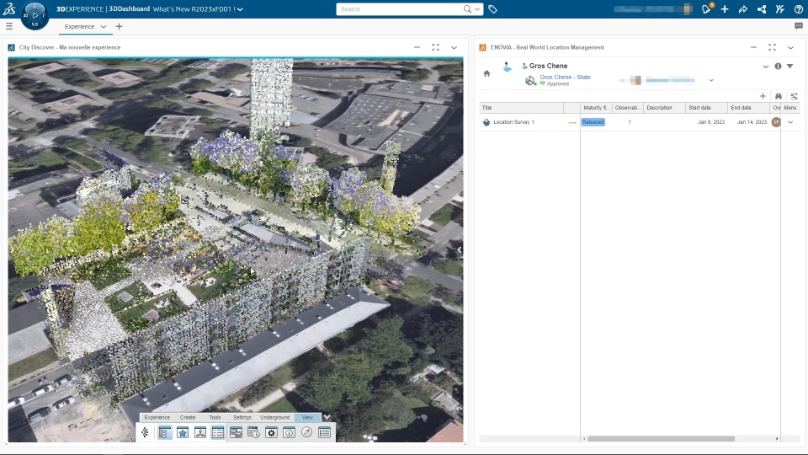This screenshot has height=455, width=808.
Task: Click the binoculars find icon
Action: 779,96
